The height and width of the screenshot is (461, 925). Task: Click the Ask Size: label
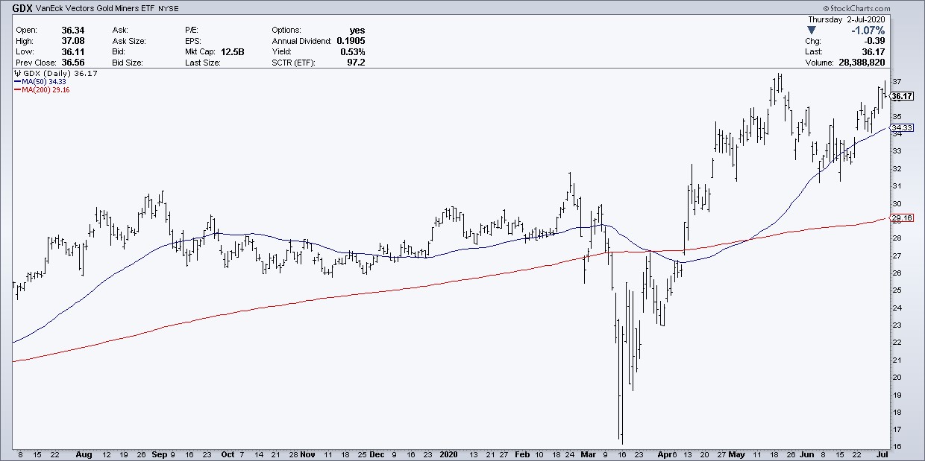tap(129, 41)
